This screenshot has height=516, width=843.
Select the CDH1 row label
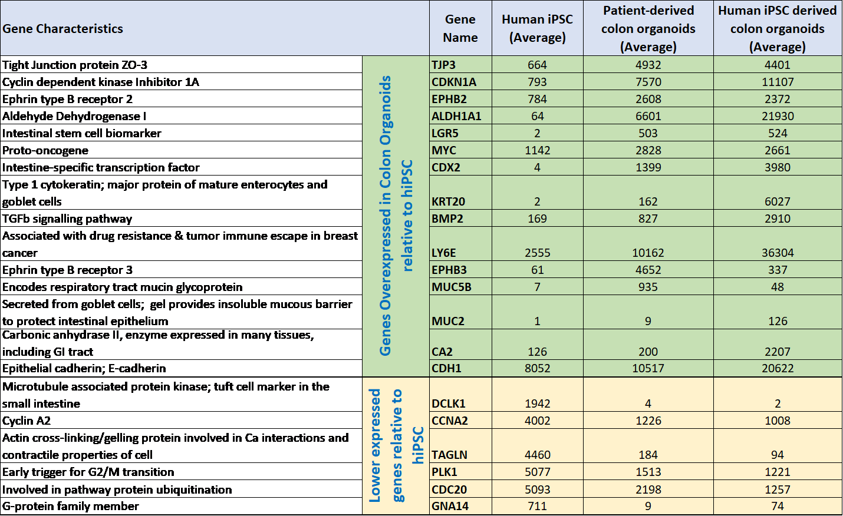(x=460, y=368)
